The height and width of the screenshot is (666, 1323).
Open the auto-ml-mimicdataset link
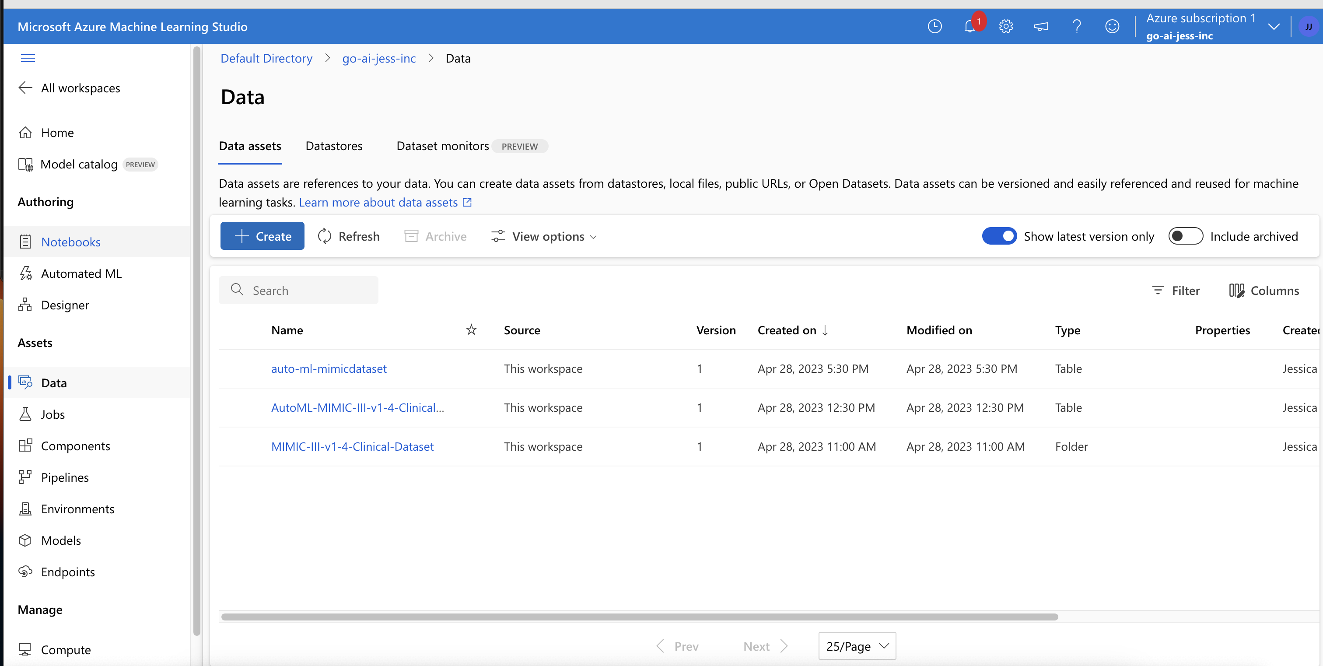point(329,369)
